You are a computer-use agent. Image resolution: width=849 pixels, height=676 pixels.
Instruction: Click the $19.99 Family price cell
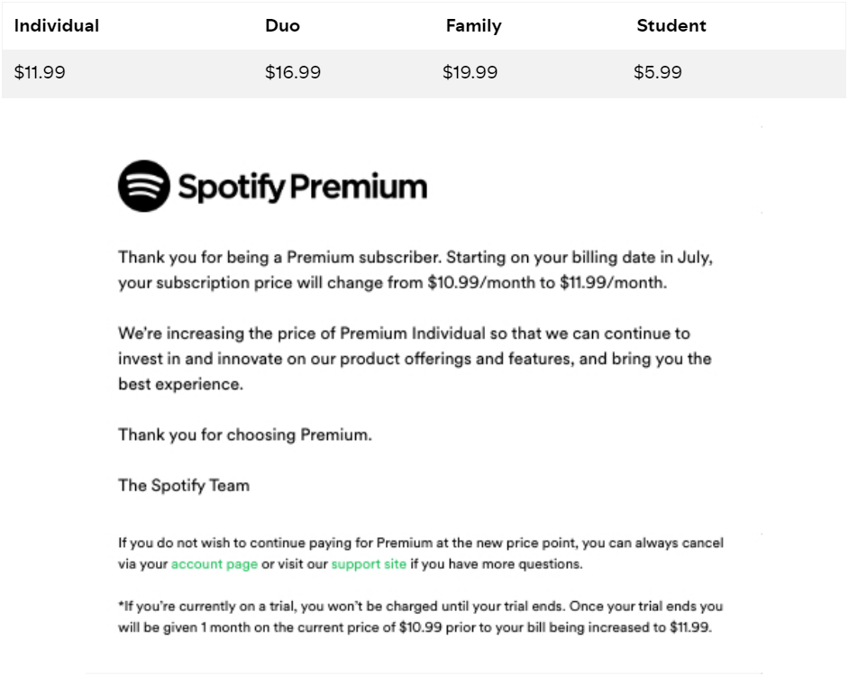click(470, 72)
